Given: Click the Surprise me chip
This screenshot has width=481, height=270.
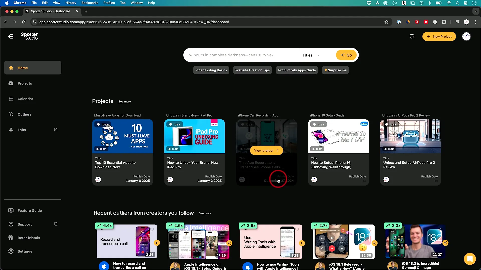Looking at the screenshot, I should tap(335, 70).
